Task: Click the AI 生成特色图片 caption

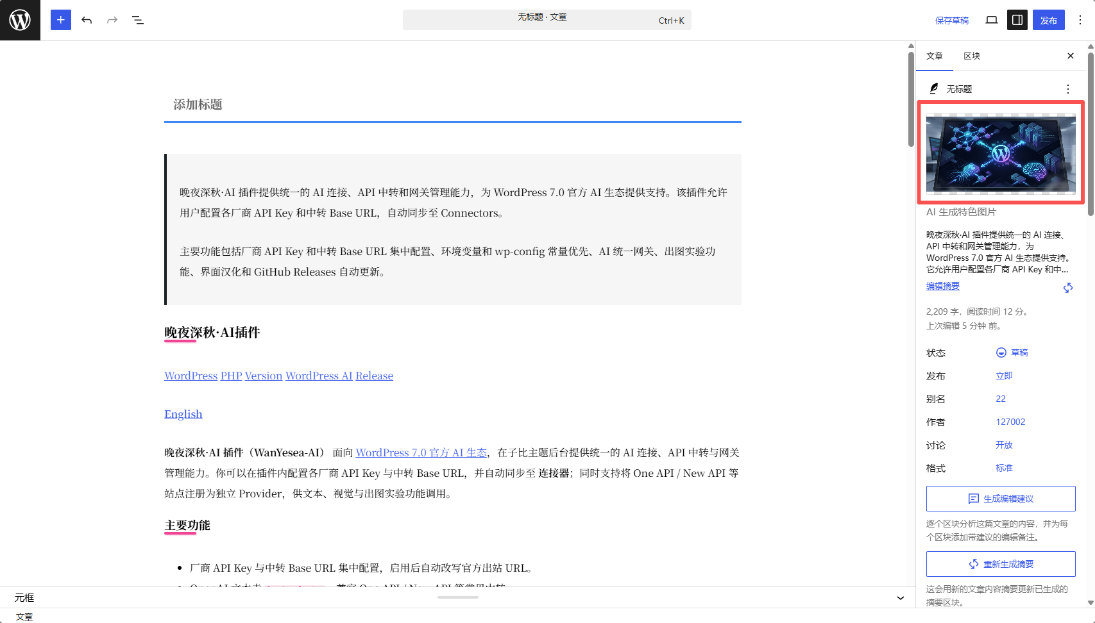Action: 961,212
